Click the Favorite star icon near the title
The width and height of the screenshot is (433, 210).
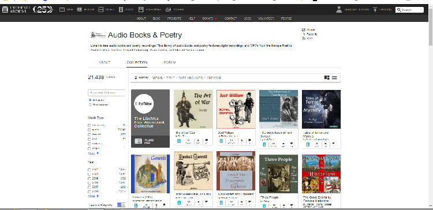point(304,34)
